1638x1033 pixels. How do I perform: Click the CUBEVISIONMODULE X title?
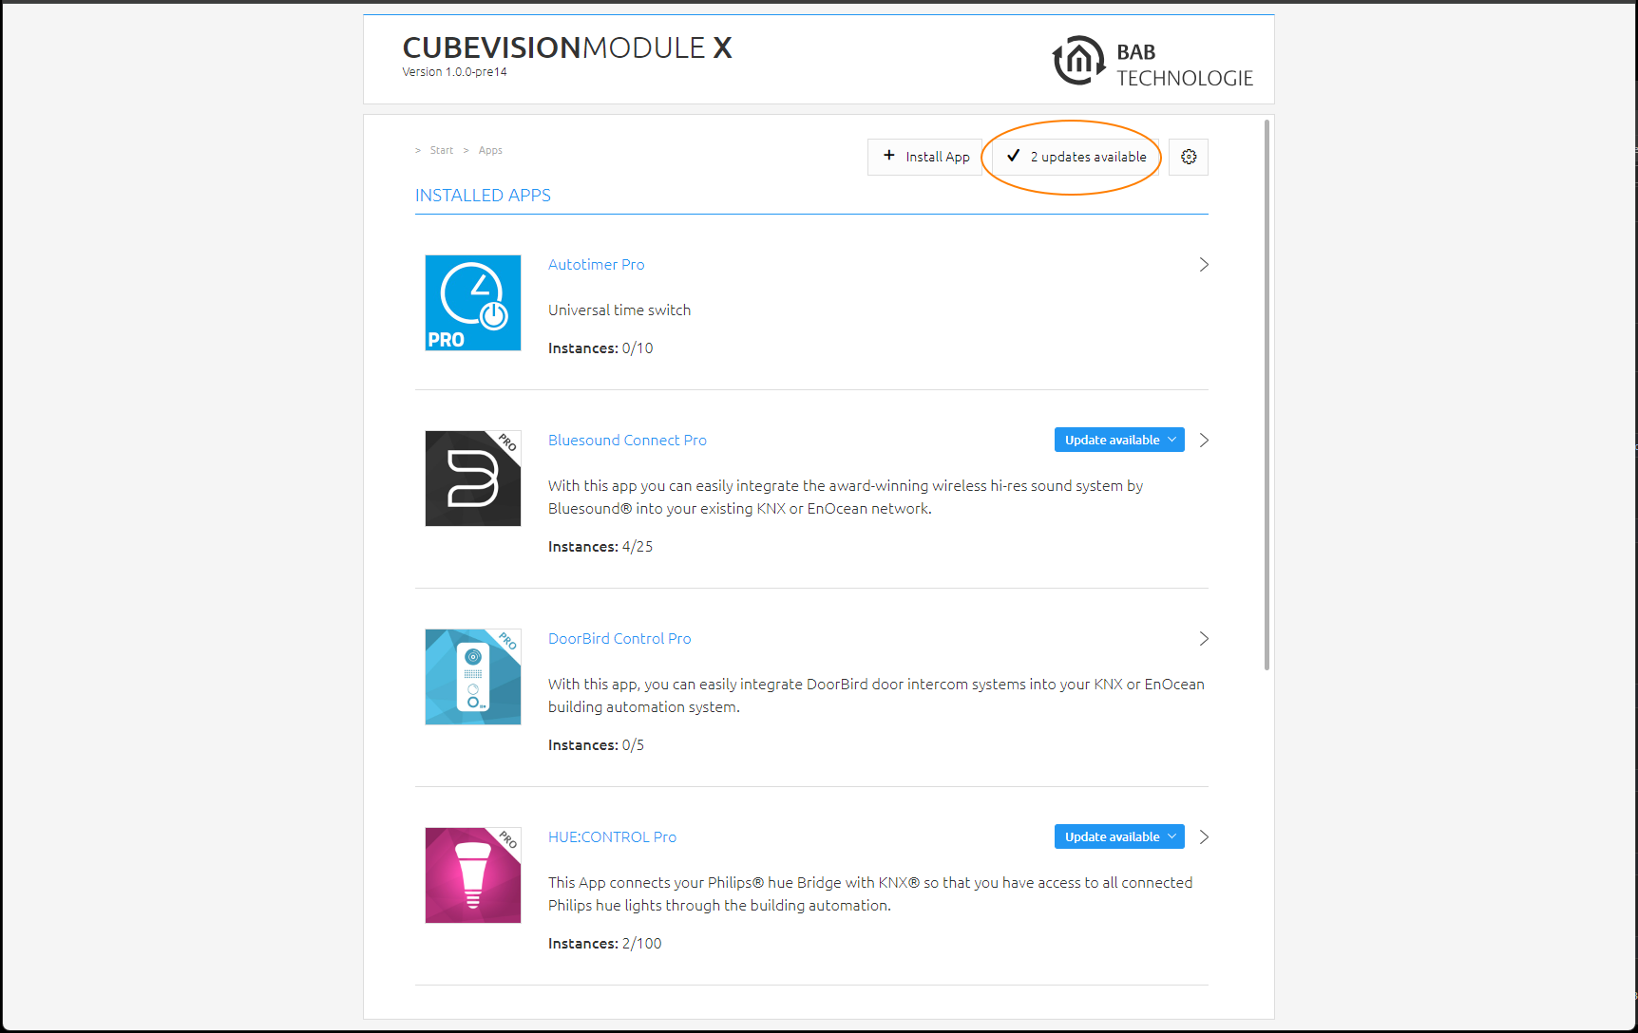pos(567,47)
